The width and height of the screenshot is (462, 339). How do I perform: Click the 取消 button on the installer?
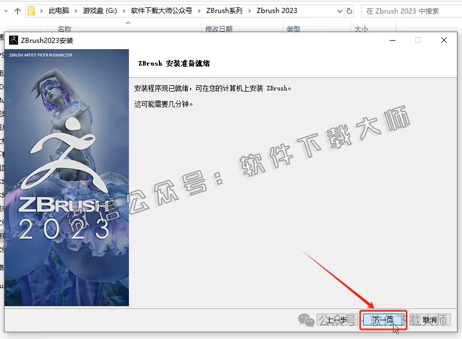pyautogui.click(x=430, y=319)
